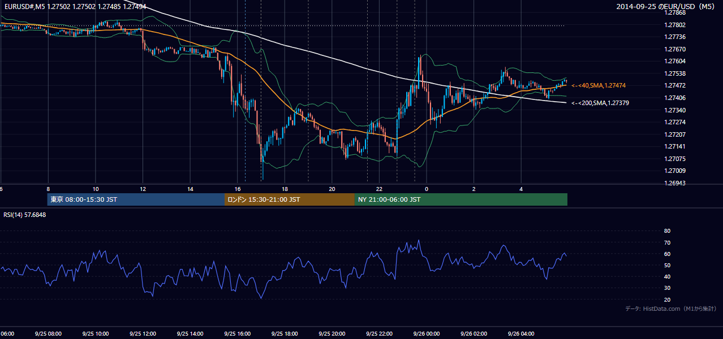The image size is (723, 339).
Task: Click price level 1.27802 on the price axis
Action: 674,25
